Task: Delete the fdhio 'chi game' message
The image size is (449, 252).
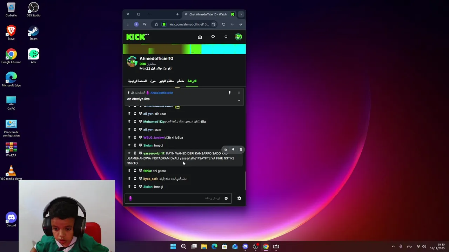Action: pyautogui.click(x=129, y=171)
